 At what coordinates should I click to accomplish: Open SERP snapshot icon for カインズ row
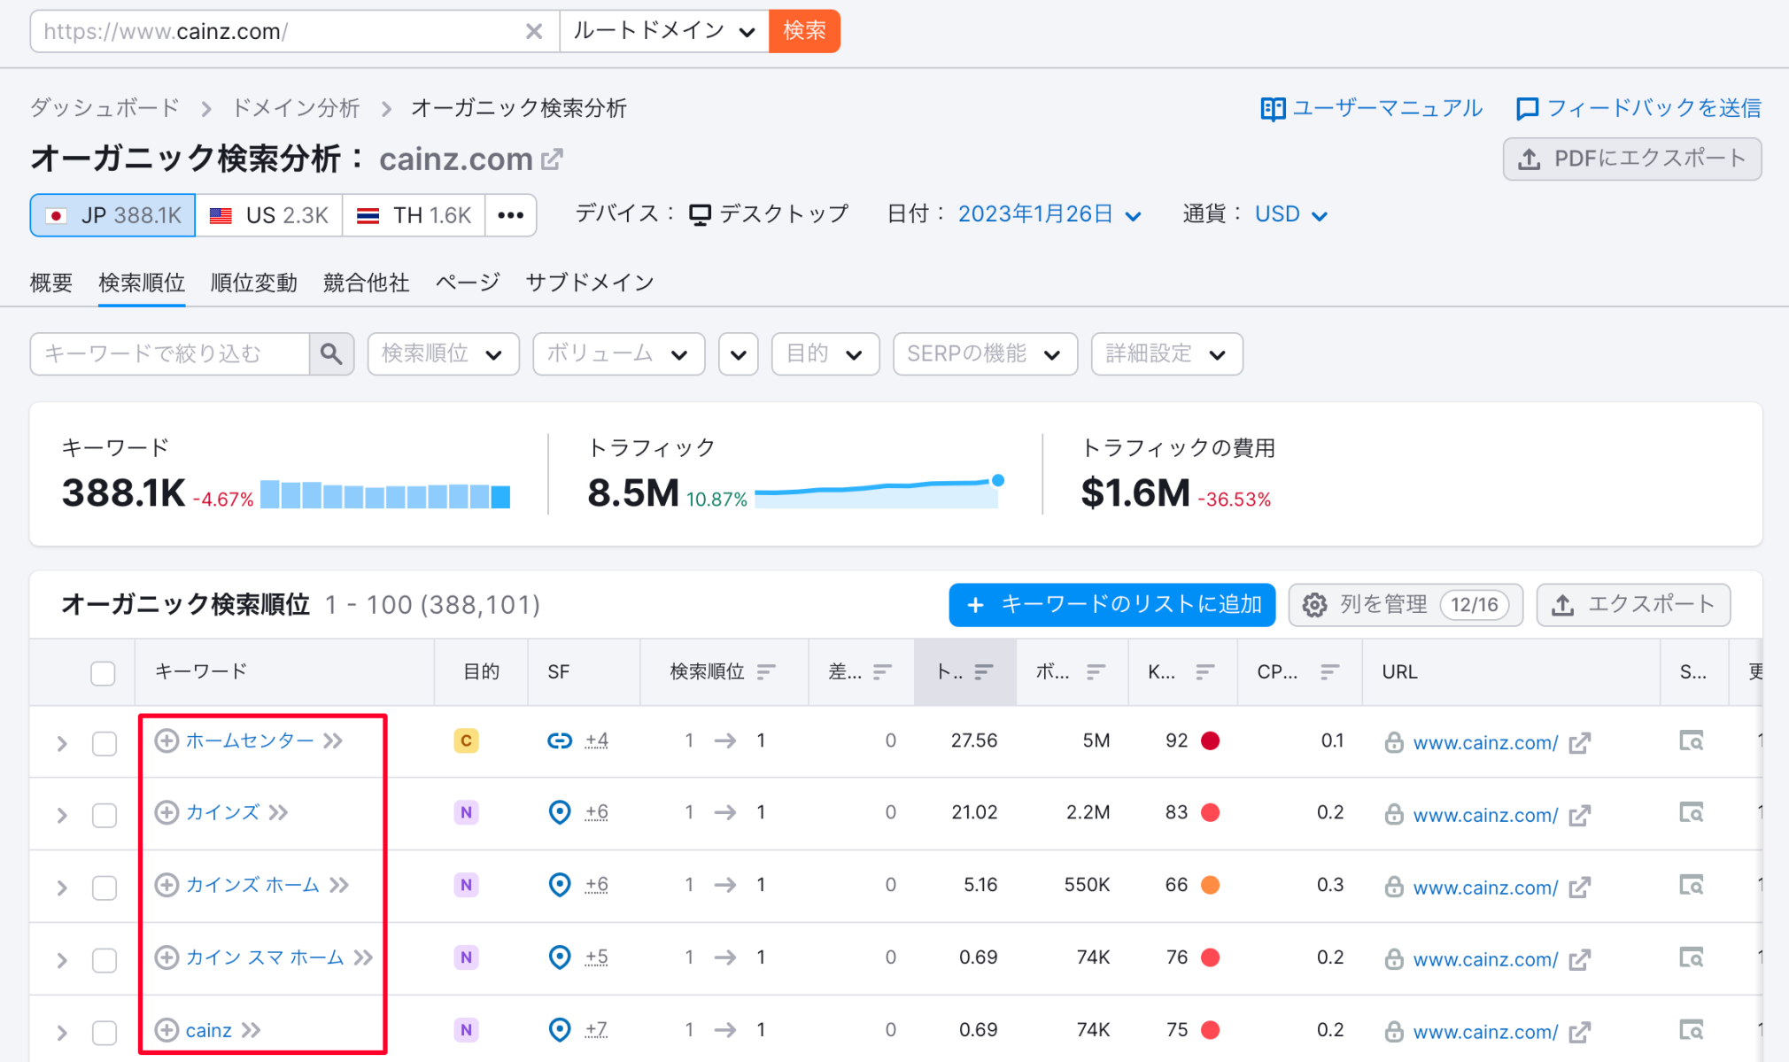click(1691, 812)
